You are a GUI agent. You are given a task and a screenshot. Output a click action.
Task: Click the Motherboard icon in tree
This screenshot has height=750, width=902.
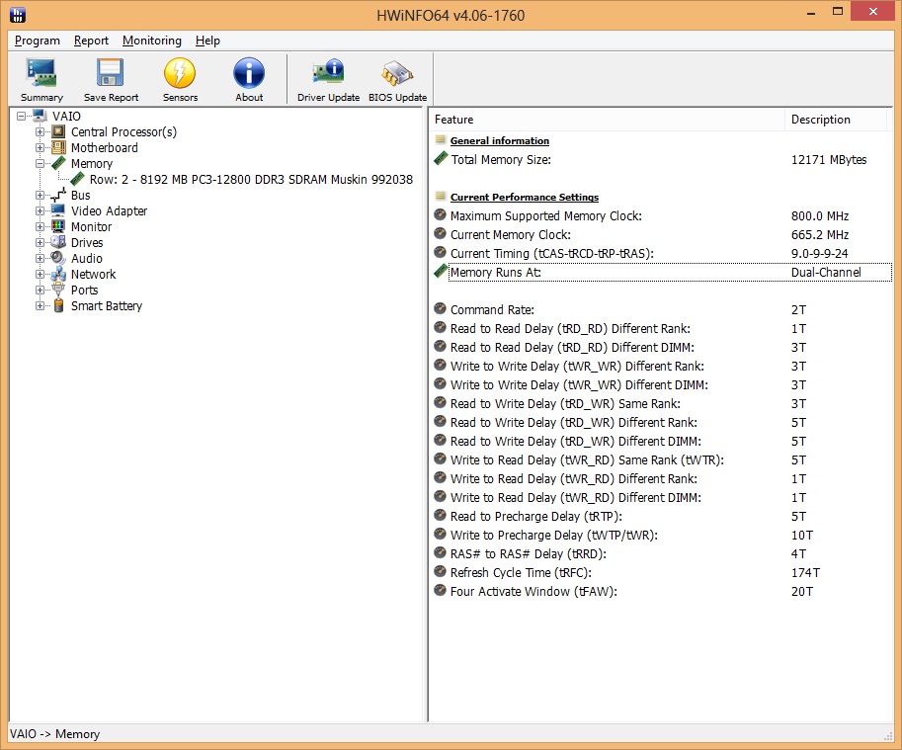click(58, 147)
